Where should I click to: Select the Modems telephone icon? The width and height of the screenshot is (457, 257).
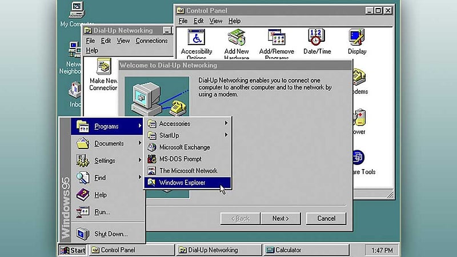pos(359,77)
